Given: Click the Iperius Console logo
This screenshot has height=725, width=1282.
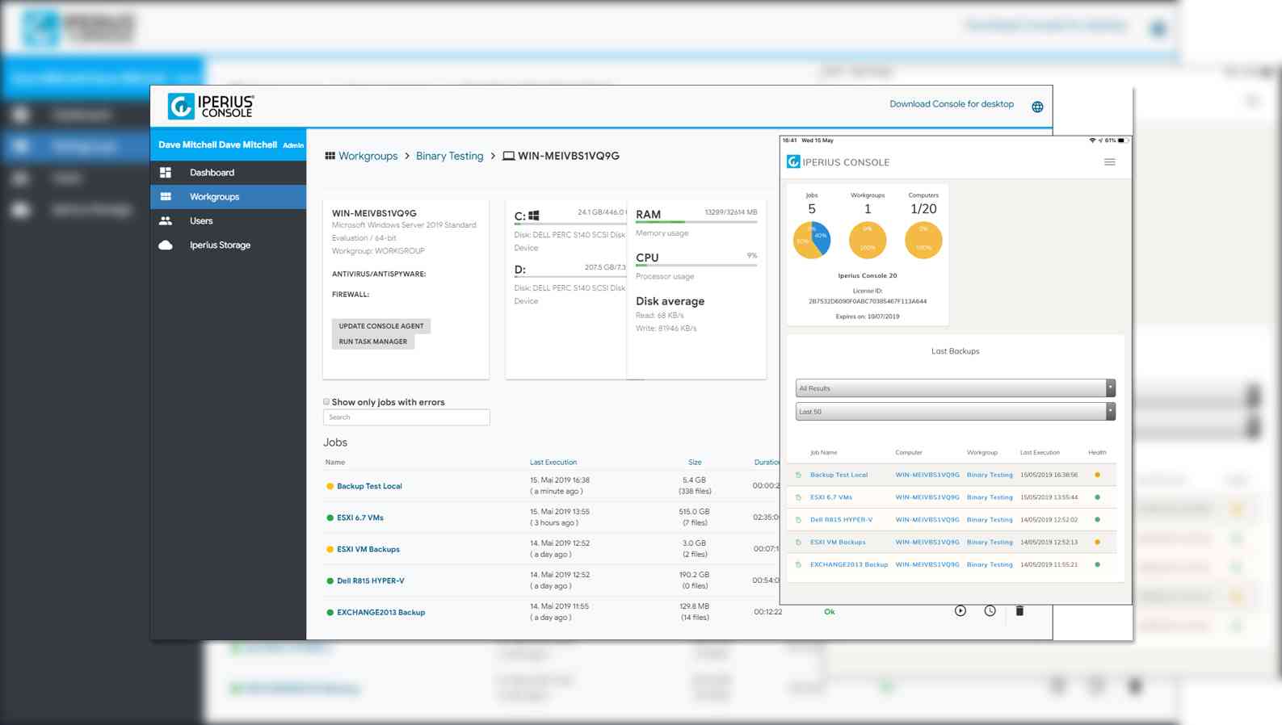Looking at the screenshot, I should (x=211, y=106).
